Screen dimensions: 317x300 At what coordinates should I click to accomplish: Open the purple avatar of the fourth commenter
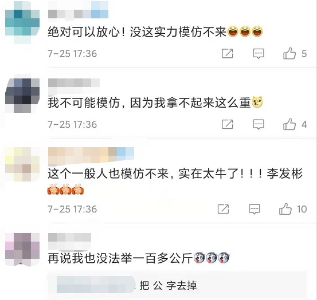[22, 250]
